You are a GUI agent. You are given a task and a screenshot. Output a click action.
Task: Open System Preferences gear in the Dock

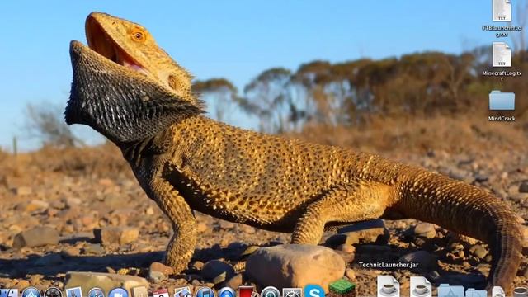(292, 293)
